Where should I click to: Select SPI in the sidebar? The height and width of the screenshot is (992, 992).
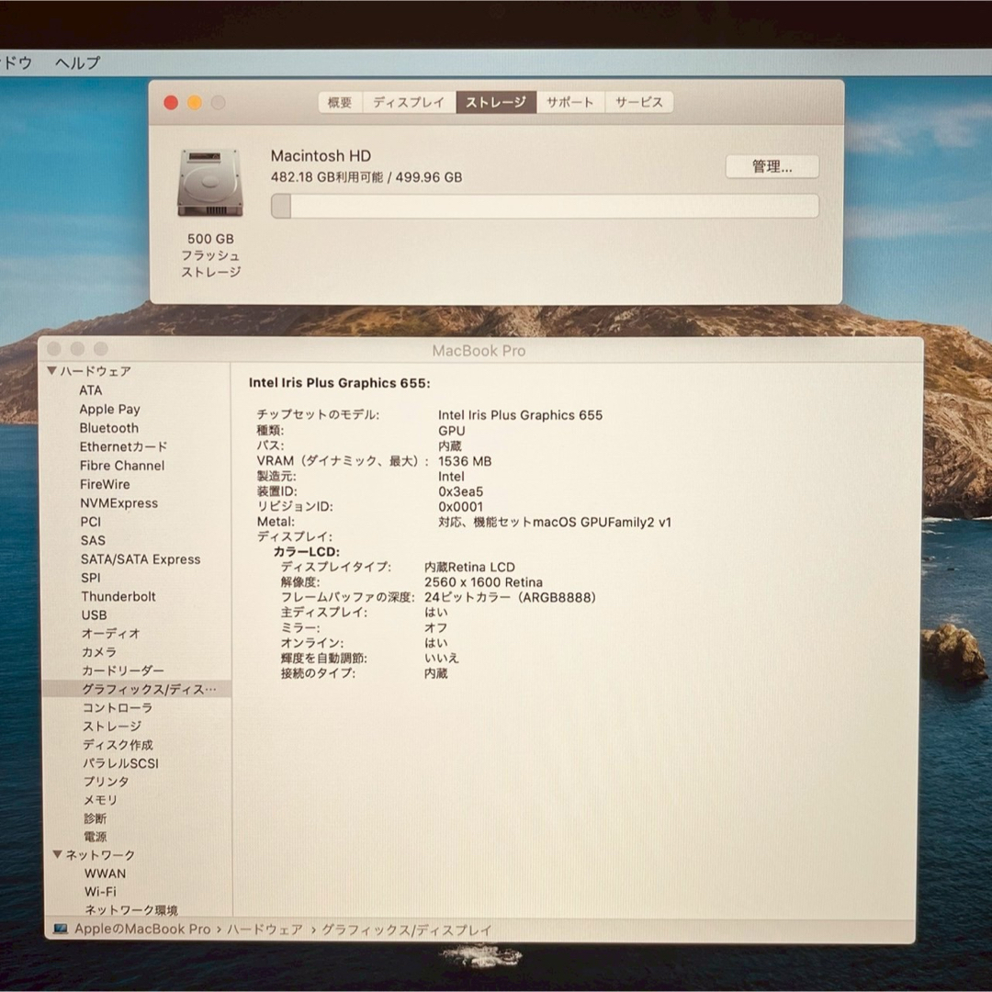[x=90, y=578]
